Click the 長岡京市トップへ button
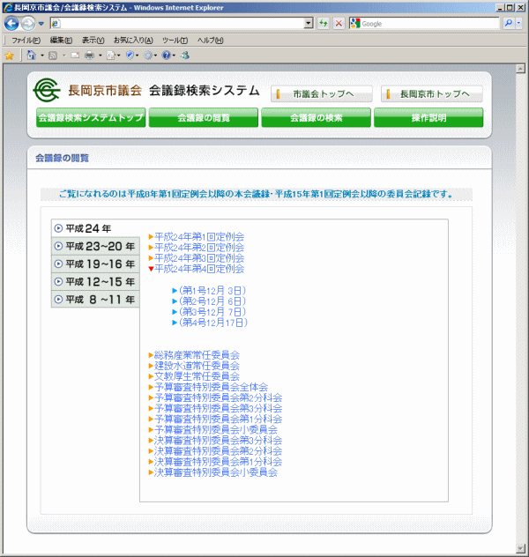Image resolution: width=529 pixels, height=557 pixels. coord(432,93)
